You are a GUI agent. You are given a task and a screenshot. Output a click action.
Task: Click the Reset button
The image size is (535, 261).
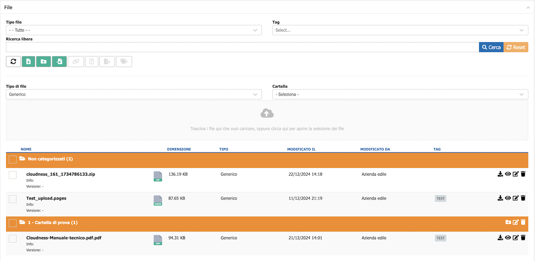(x=516, y=47)
